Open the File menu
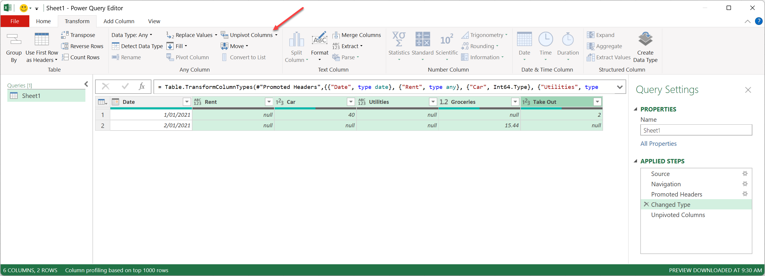The width and height of the screenshot is (765, 276). point(15,21)
